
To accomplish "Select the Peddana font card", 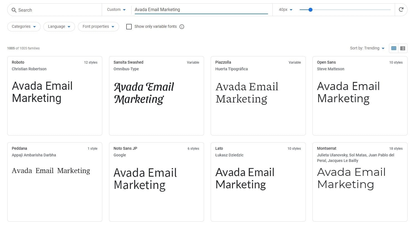I will (55, 182).
